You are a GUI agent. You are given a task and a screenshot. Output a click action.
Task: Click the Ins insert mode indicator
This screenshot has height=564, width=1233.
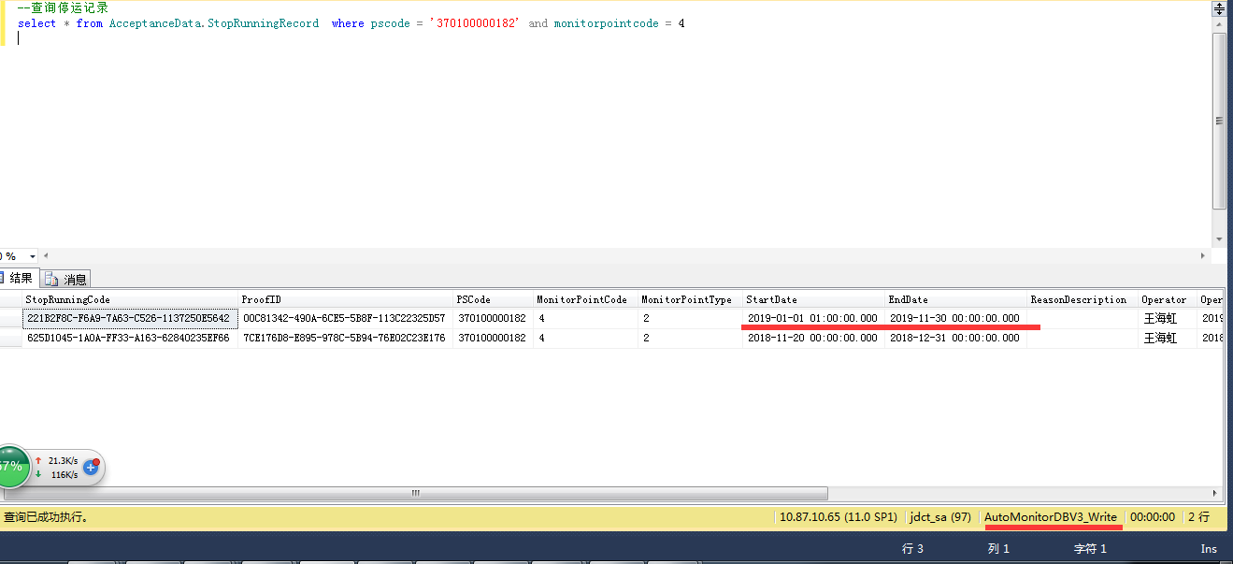pos(1209,549)
